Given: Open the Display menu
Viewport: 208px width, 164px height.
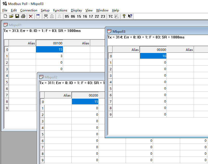Looking at the screenshot, I should click(76, 10).
